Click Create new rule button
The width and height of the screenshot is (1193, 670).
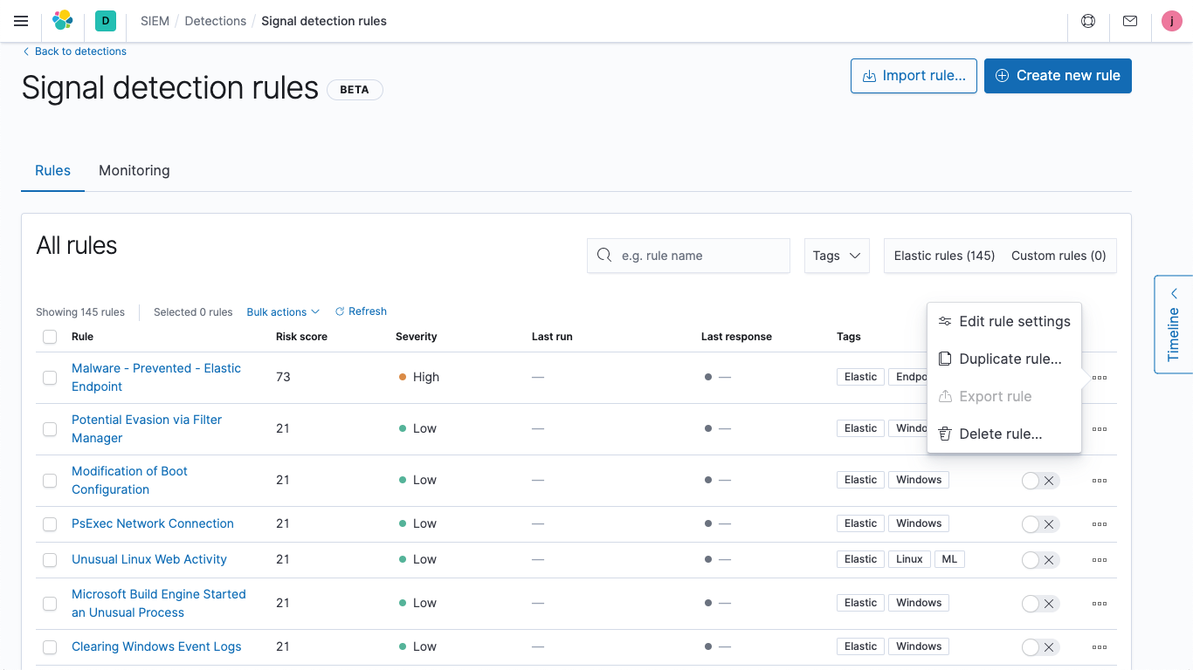pyautogui.click(x=1058, y=76)
